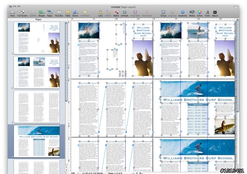Viewport: 247px width, 174px height.
Task: Open the Colors picker window
Action: (200, 13)
